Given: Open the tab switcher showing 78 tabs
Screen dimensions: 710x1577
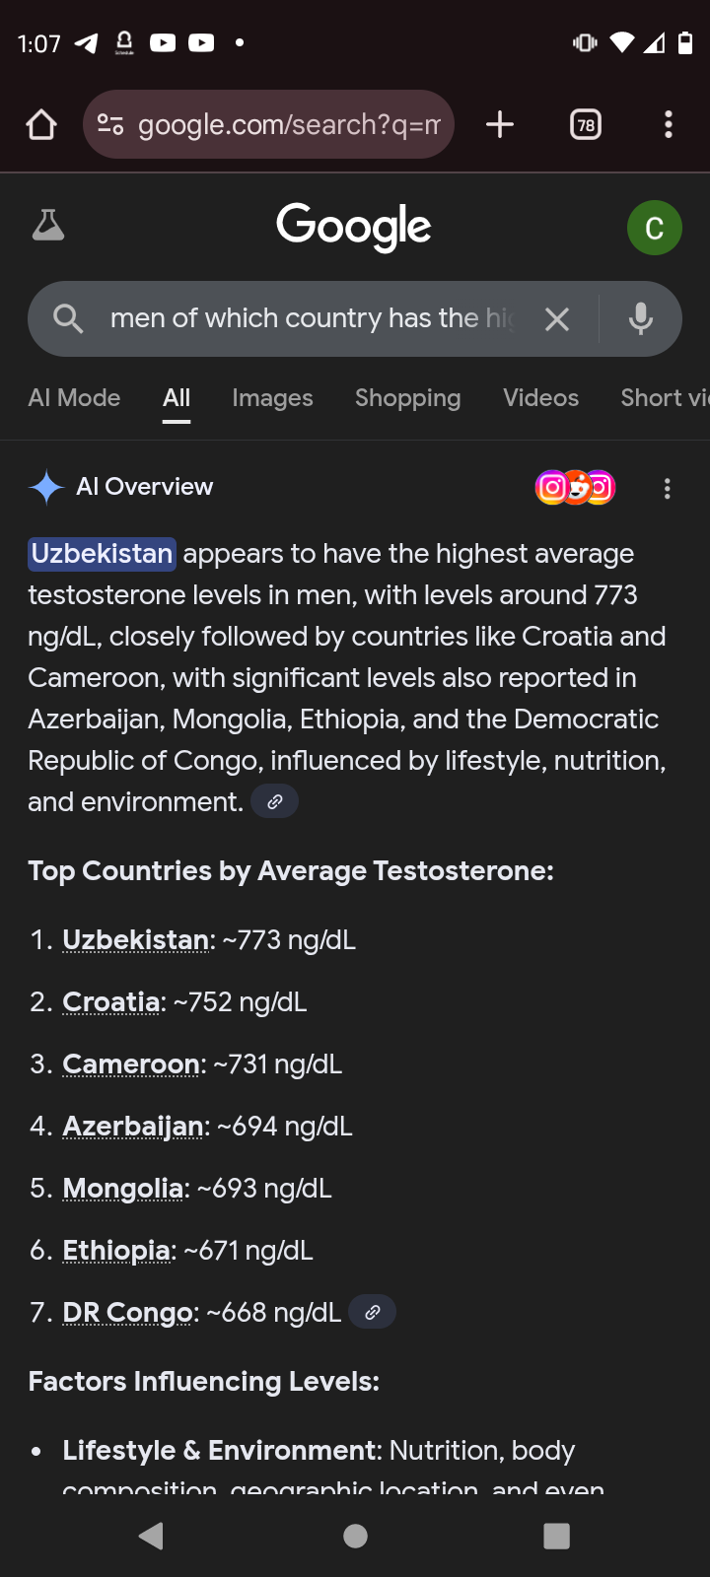Looking at the screenshot, I should tap(586, 125).
